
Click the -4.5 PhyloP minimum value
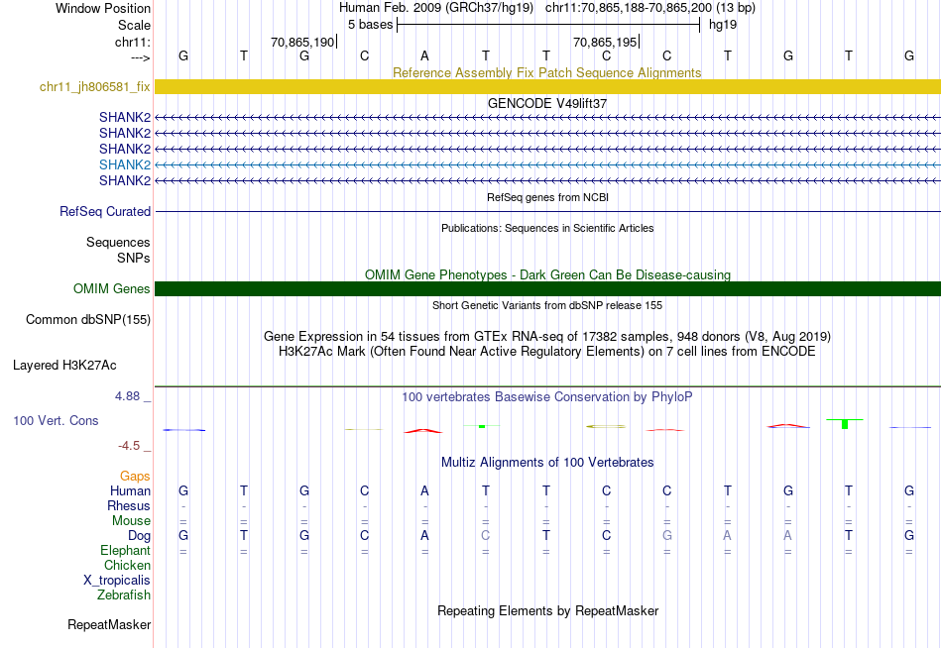(129, 446)
